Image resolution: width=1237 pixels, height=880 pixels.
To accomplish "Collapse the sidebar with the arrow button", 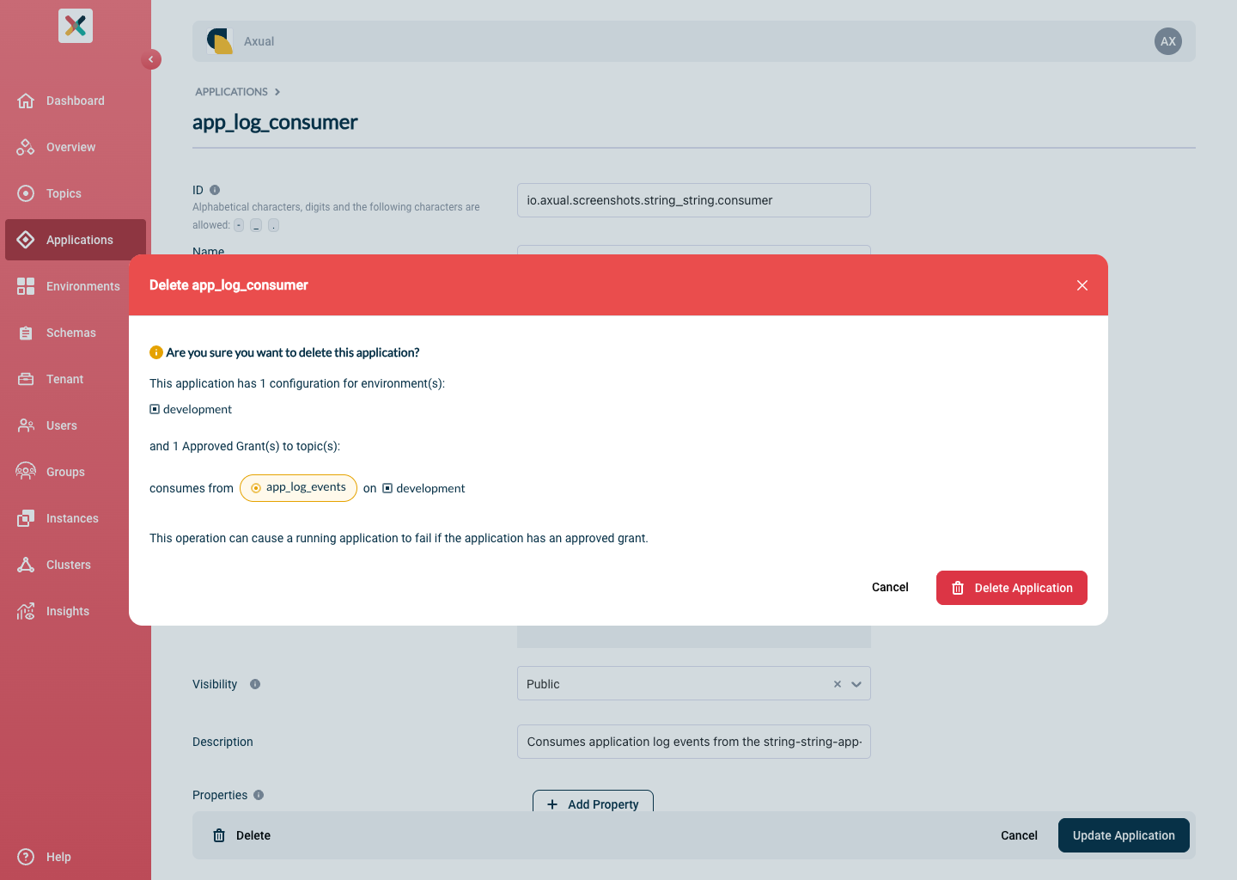I will point(151,59).
